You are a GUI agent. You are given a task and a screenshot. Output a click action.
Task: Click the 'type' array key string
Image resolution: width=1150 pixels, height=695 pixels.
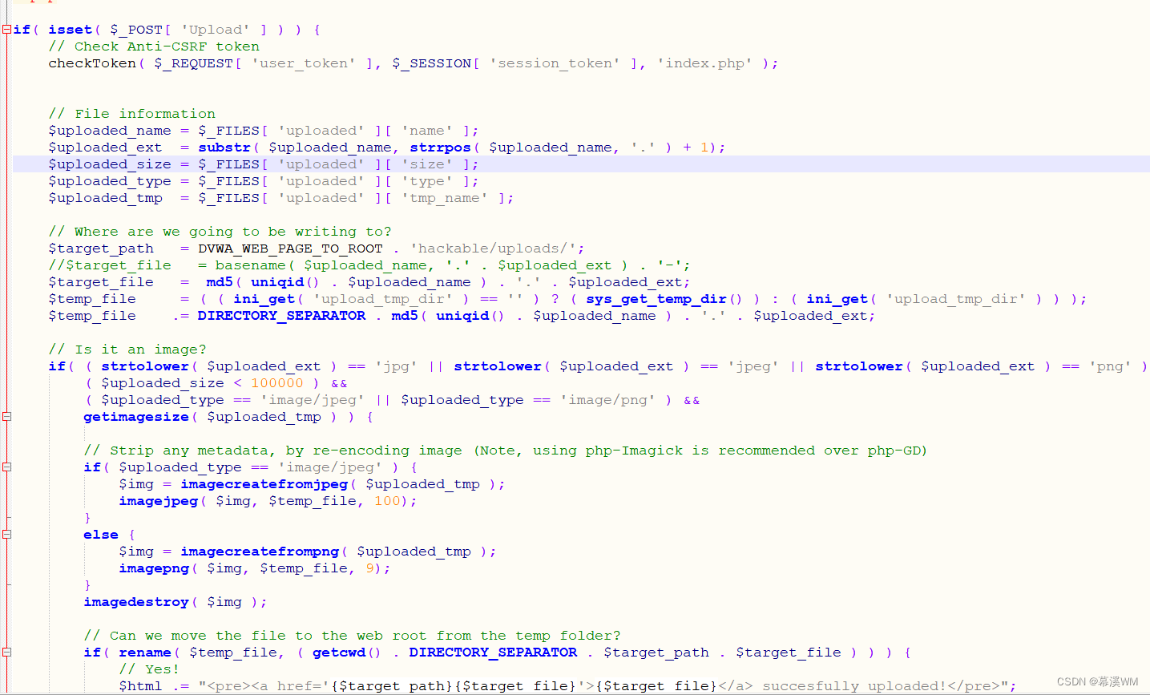427,181
